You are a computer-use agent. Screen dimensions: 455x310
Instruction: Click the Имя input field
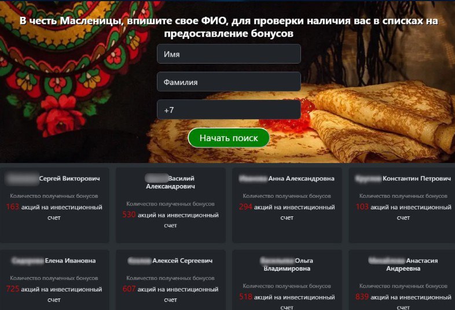229,54
